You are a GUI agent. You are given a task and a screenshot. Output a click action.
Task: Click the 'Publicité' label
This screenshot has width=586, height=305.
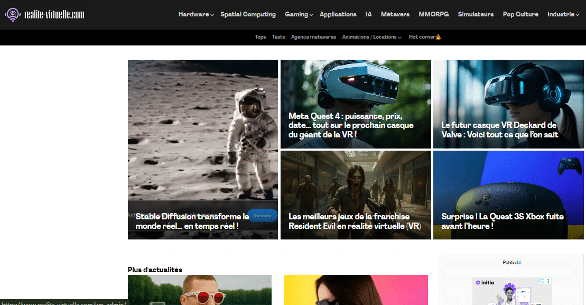pyautogui.click(x=511, y=262)
